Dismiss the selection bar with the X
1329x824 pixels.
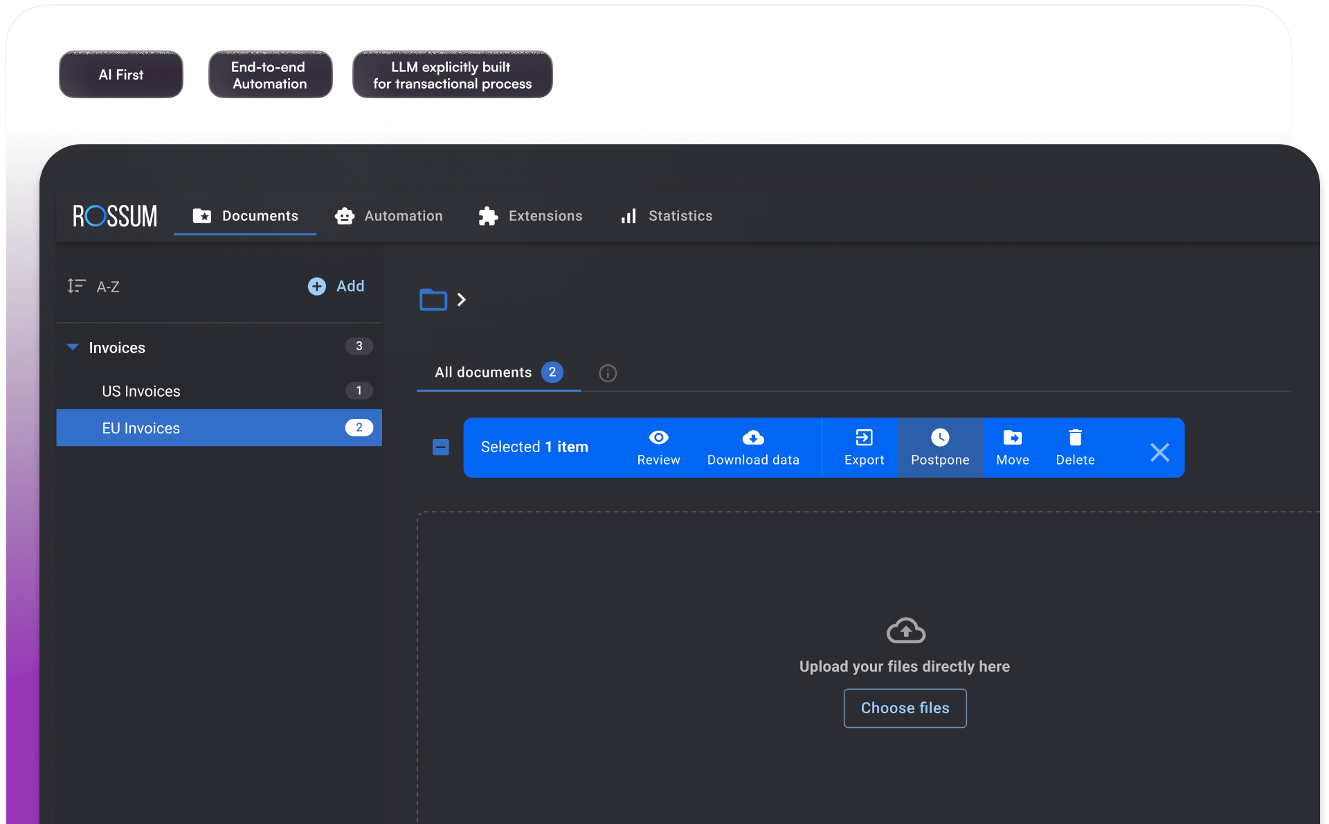1160,452
